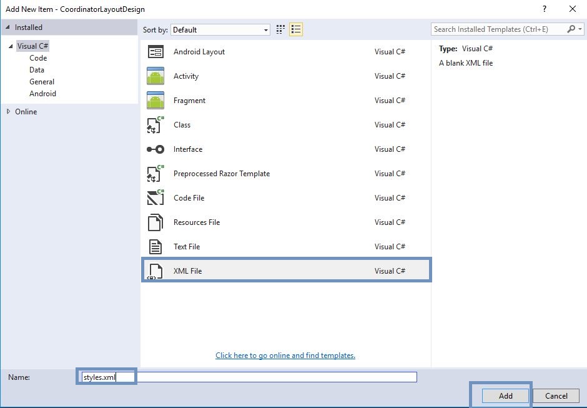This screenshot has width=587, height=408.
Task: Select the Interface template name
Action: tap(188, 149)
